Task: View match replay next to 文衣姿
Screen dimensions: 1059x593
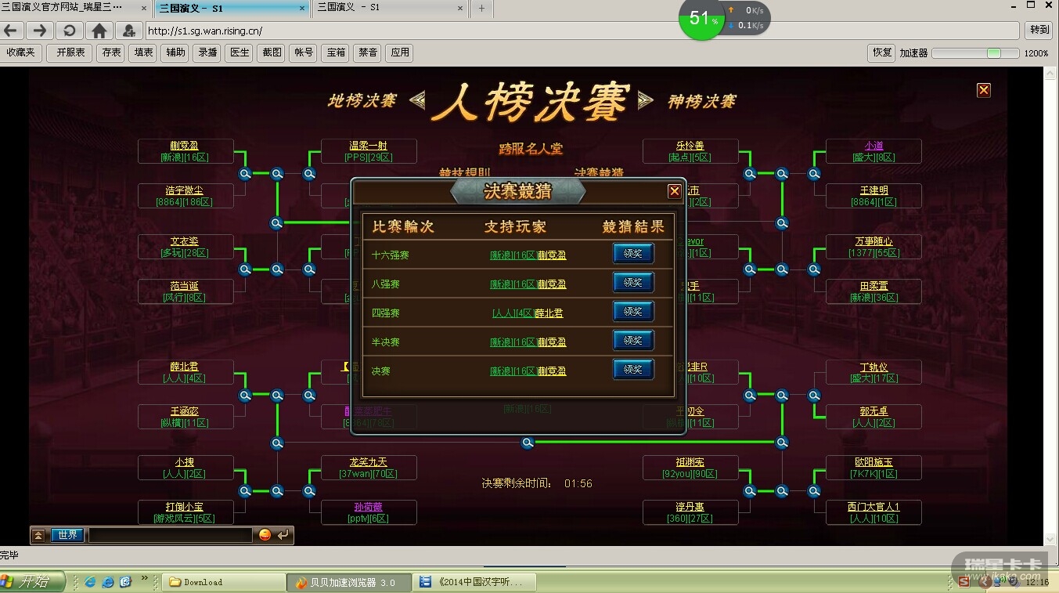Action: click(x=245, y=269)
